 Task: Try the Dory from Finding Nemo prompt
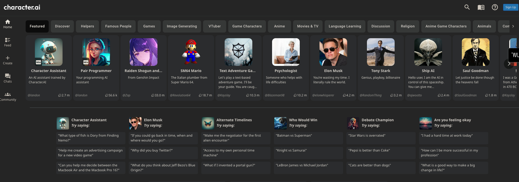91,138
